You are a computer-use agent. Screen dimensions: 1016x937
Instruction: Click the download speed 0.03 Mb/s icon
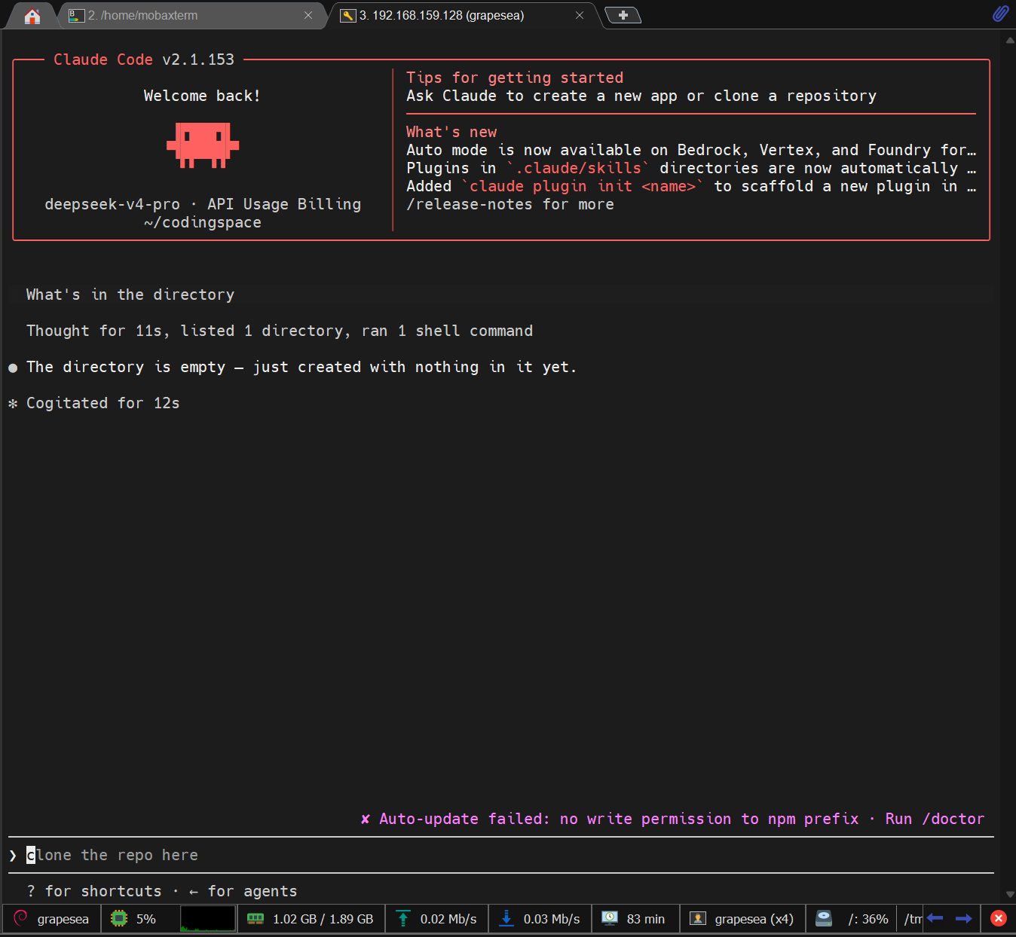click(x=506, y=918)
